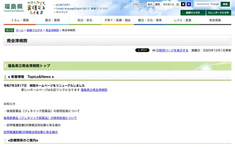This screenshot has width=235, height=147.
Task: Click the X ポスト share button
Action: pos(142,50)
